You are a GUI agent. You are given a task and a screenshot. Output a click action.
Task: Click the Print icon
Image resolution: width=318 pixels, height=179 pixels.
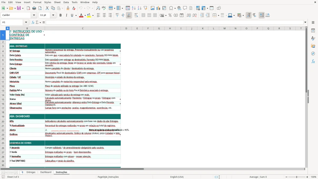click(x=34, y=8)
